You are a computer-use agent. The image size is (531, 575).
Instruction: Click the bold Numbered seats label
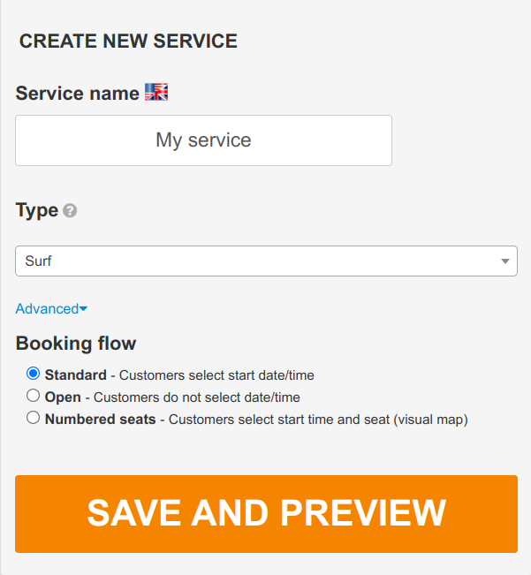tap(100, 420)
